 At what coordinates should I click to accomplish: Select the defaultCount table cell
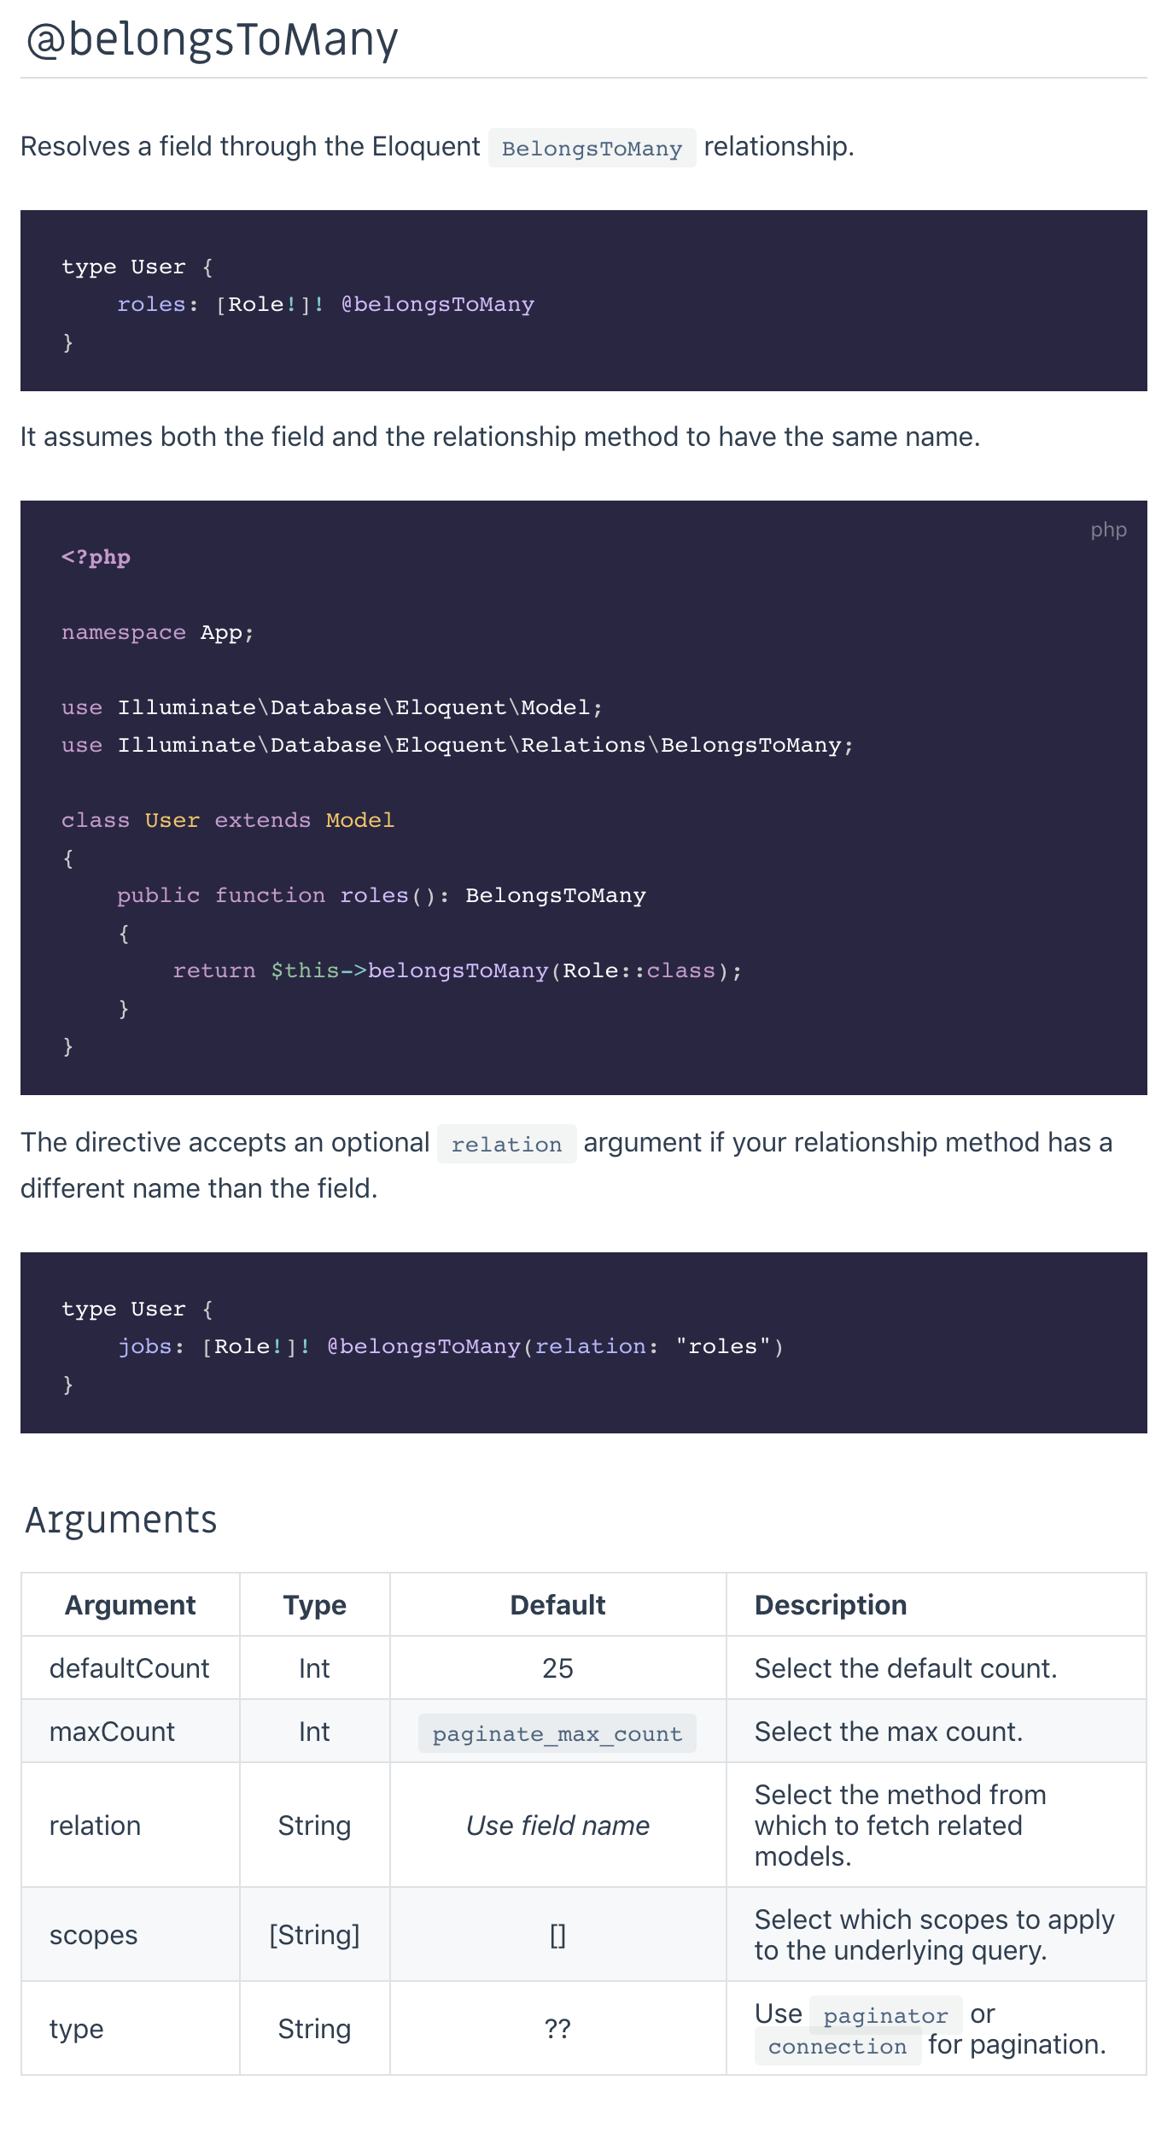tap(131, 1668)
